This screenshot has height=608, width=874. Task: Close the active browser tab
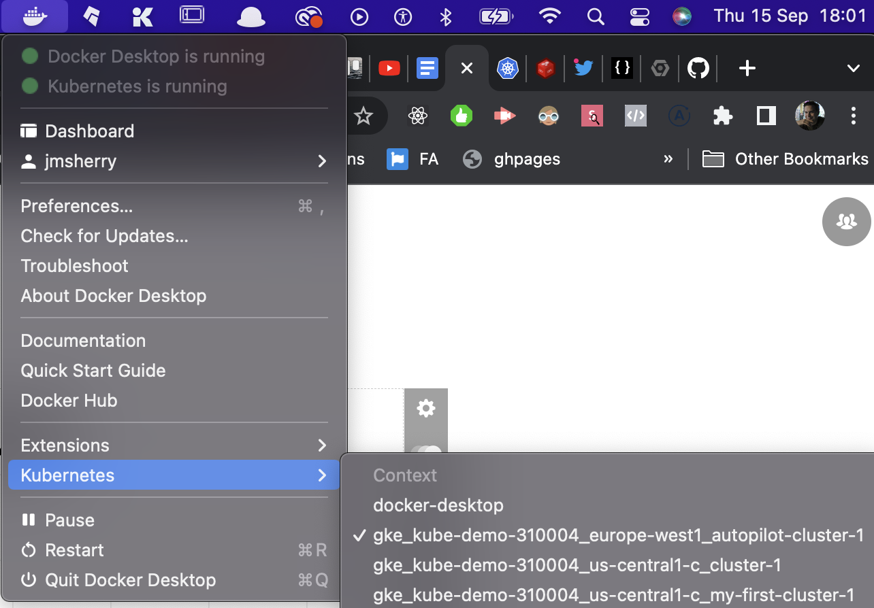(x=466, y=68)
